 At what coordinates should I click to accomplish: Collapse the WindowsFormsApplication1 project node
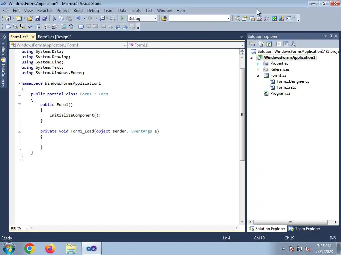click(x=252, y=58)
